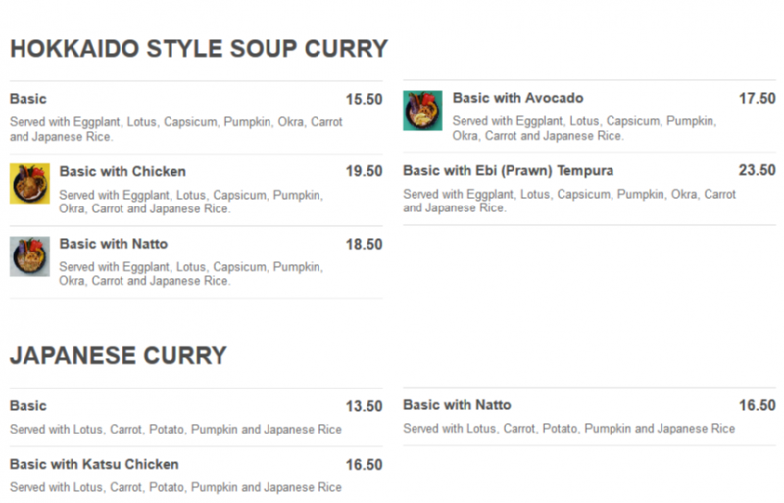Click the Basic with Chicken thumbnail image
The width and height of the screenshot is (784, 503).
[29, 184]
